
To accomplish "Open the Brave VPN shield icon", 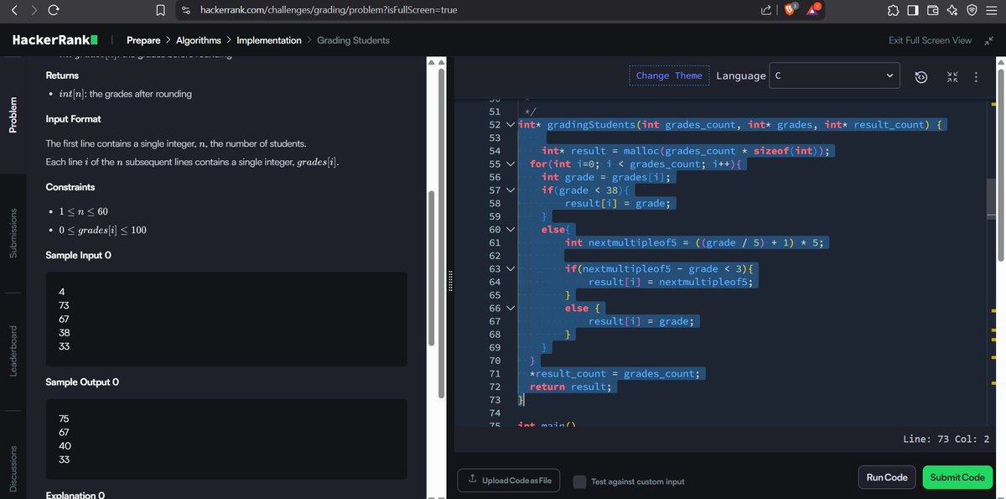I will (971, 10).
